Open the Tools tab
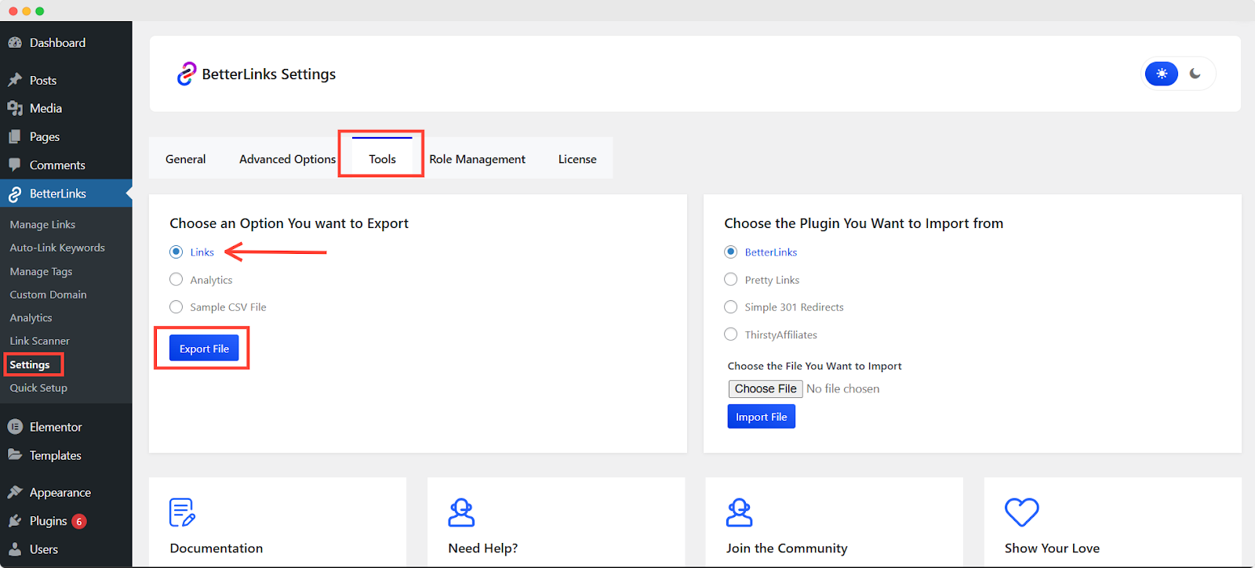Screen dimensions: 1255x568 [x=382, y=157]
